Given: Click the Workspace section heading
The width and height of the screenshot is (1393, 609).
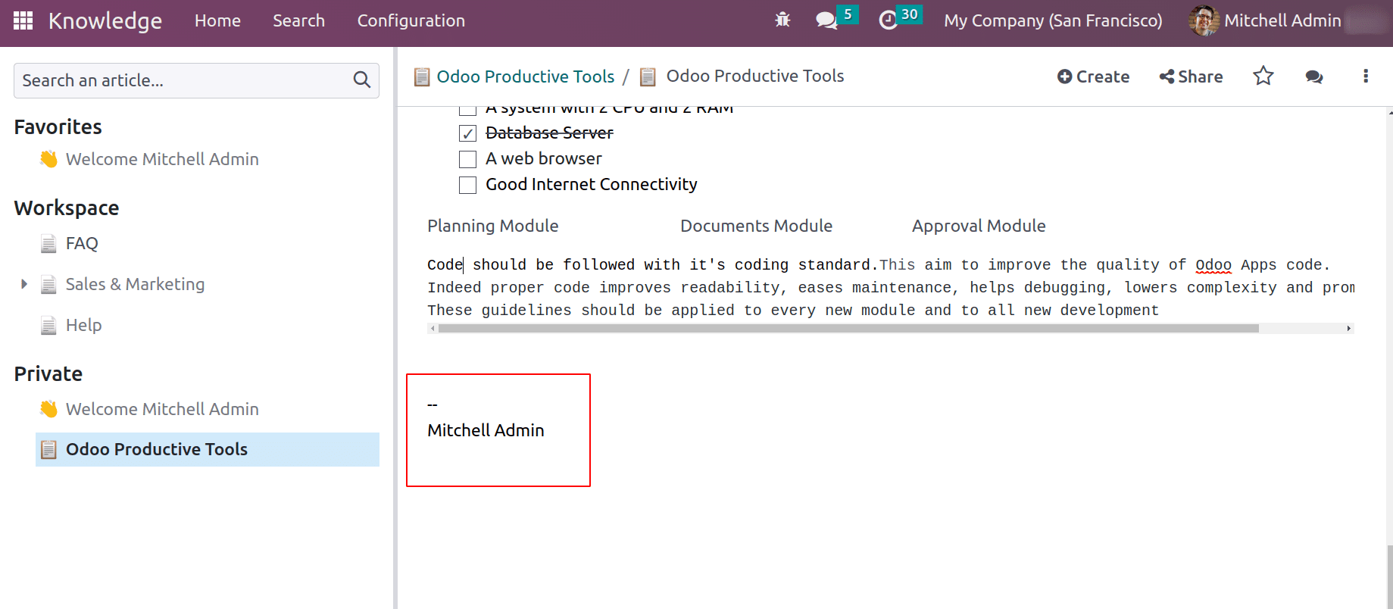Looking at the screenshot, I should point(67,208).
